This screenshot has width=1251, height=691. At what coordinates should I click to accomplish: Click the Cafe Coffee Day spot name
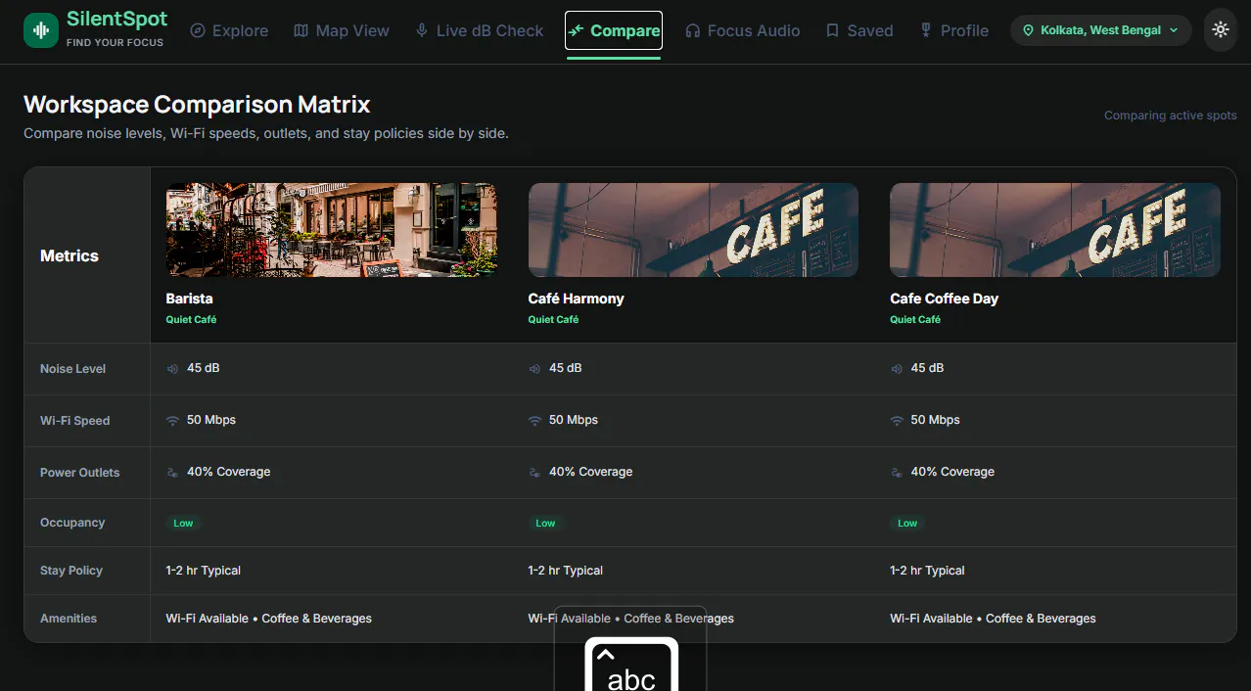pyautogui.click(x=944, y=299)
